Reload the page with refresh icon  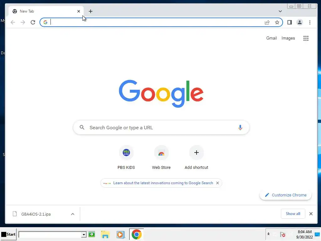[x=33, y=22]
